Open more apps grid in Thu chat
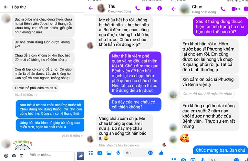Screen dimensions: 248x161 (x=91, y=153)
